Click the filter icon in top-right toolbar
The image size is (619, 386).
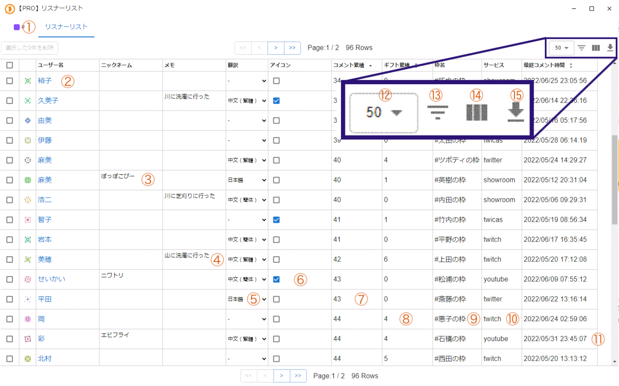pyautogui.click(x=582, y=48)
